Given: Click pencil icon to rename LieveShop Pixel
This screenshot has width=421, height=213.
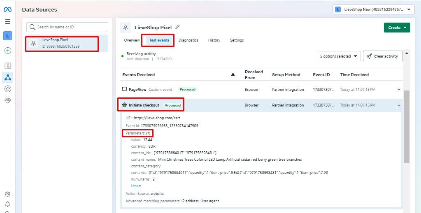Looking at the screenshot, I should tap(177, 27).
